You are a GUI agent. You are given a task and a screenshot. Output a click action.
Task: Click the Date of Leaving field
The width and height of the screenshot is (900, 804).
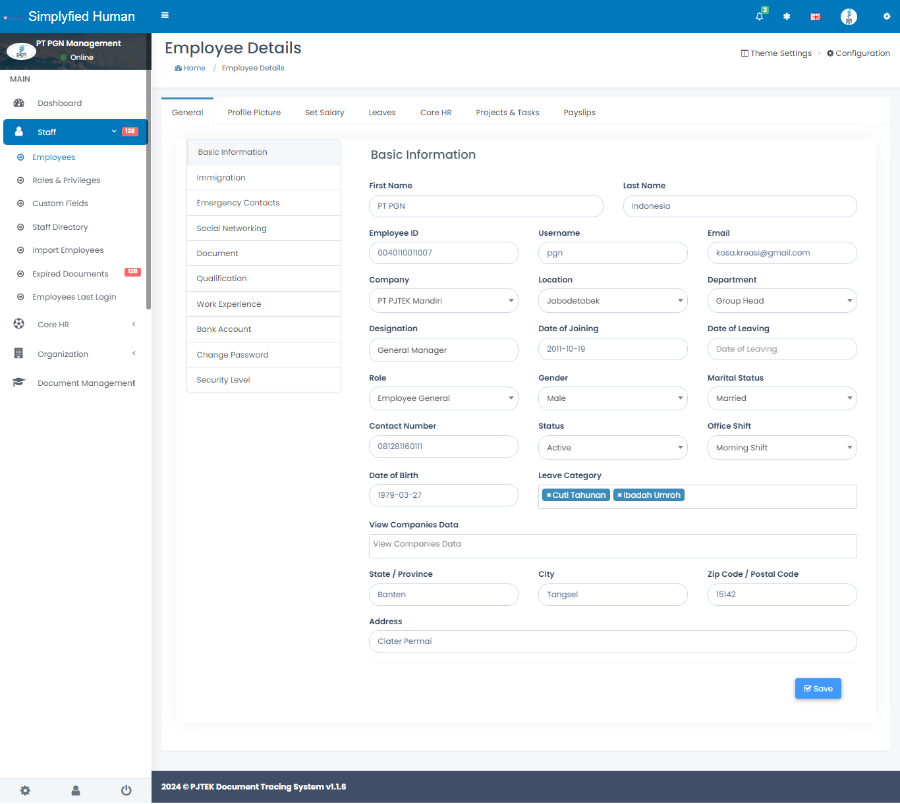tap(781, 349)
